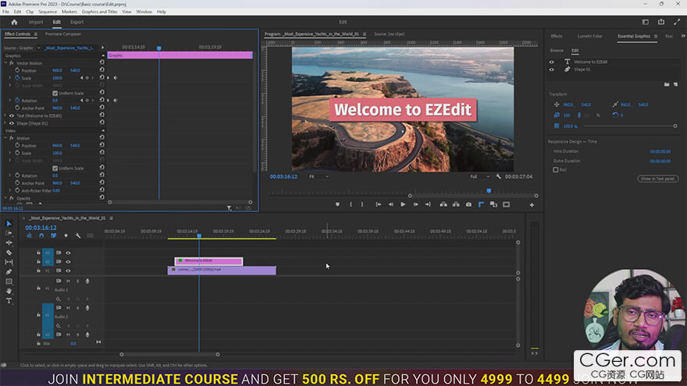The height and width of the screenshot is (386, 687).
Task: Select the Type tool
Action: (x=9, y=301)
